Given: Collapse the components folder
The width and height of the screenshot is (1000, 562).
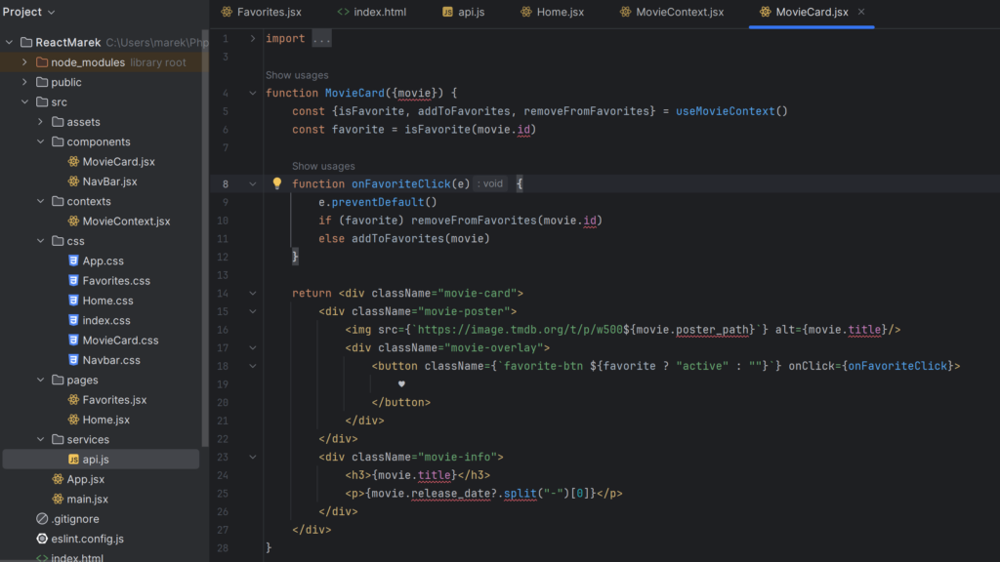Looking at the screenshot, I should pyautogui.click(x=40, y=142).
